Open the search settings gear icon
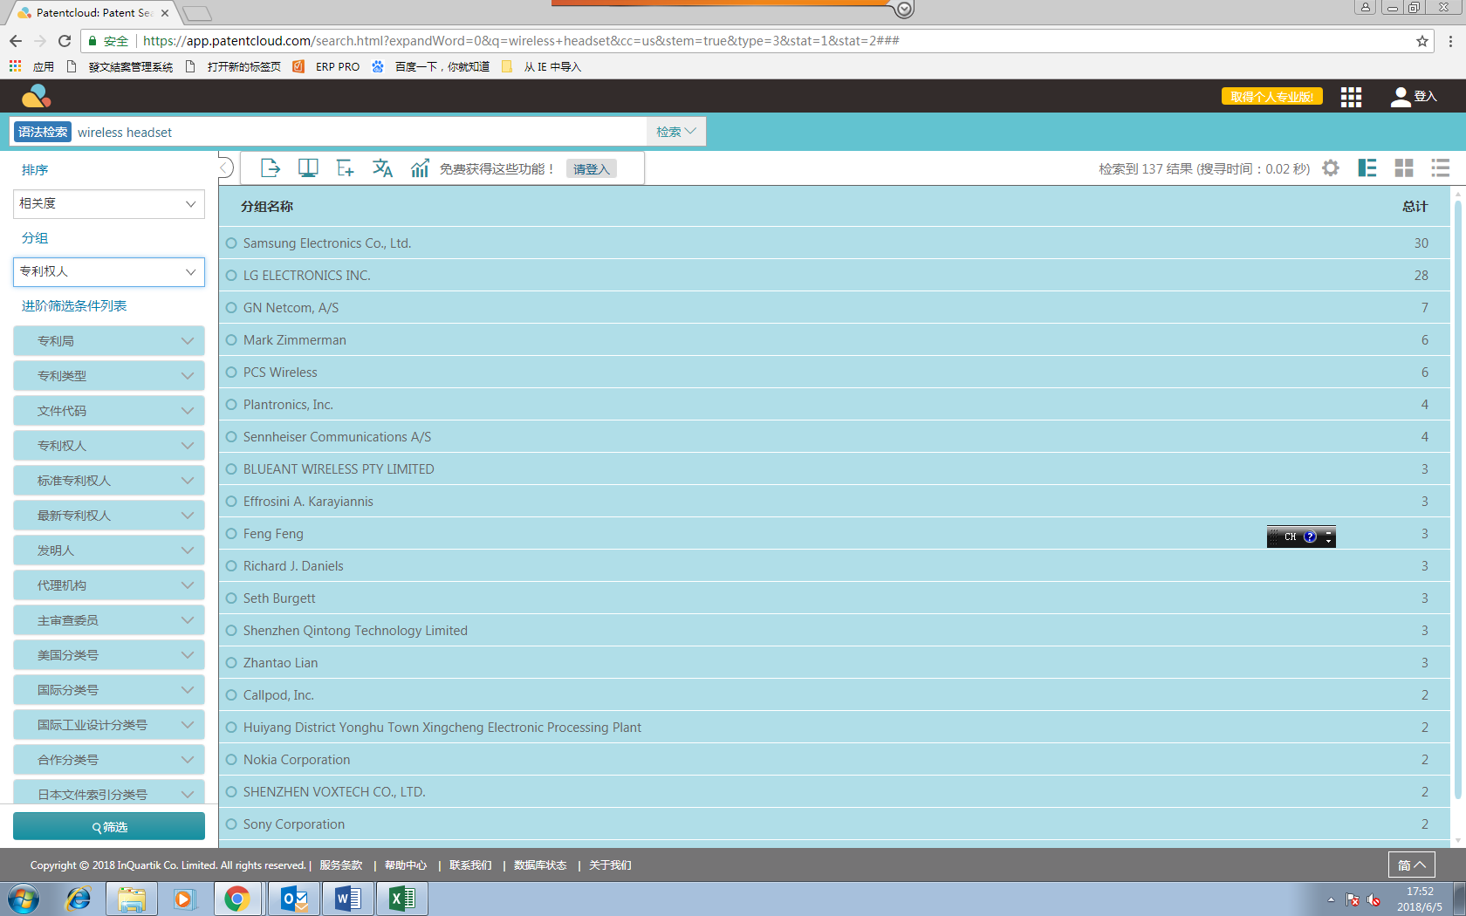 coord(1330,168)
